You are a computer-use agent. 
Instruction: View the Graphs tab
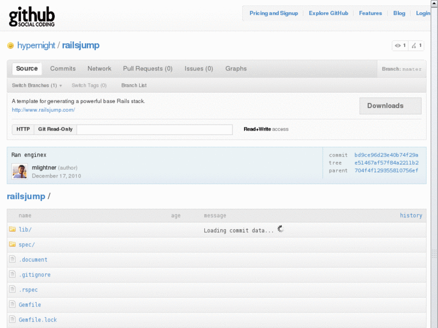pyautogui.click(x=236, y=69)
